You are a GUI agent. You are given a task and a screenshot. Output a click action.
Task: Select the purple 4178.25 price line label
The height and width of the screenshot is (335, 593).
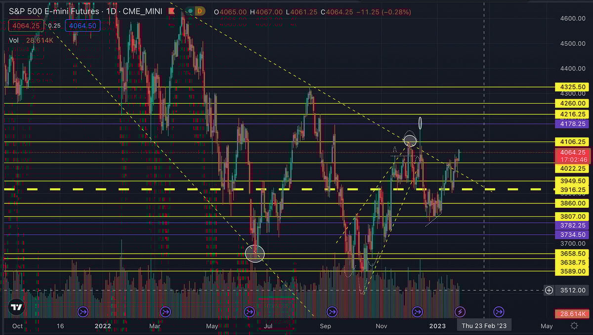(x=573, y=123)
